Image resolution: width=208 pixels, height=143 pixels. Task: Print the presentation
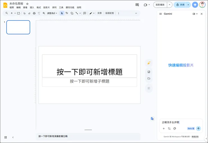point(34,13)
